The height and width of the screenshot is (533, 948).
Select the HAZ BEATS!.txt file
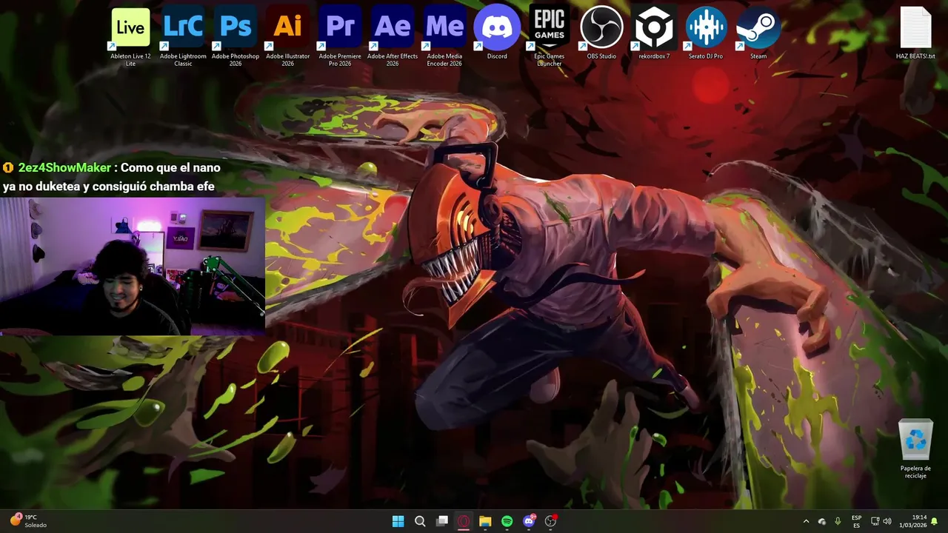pyautogui.click(x=915, y=33)
